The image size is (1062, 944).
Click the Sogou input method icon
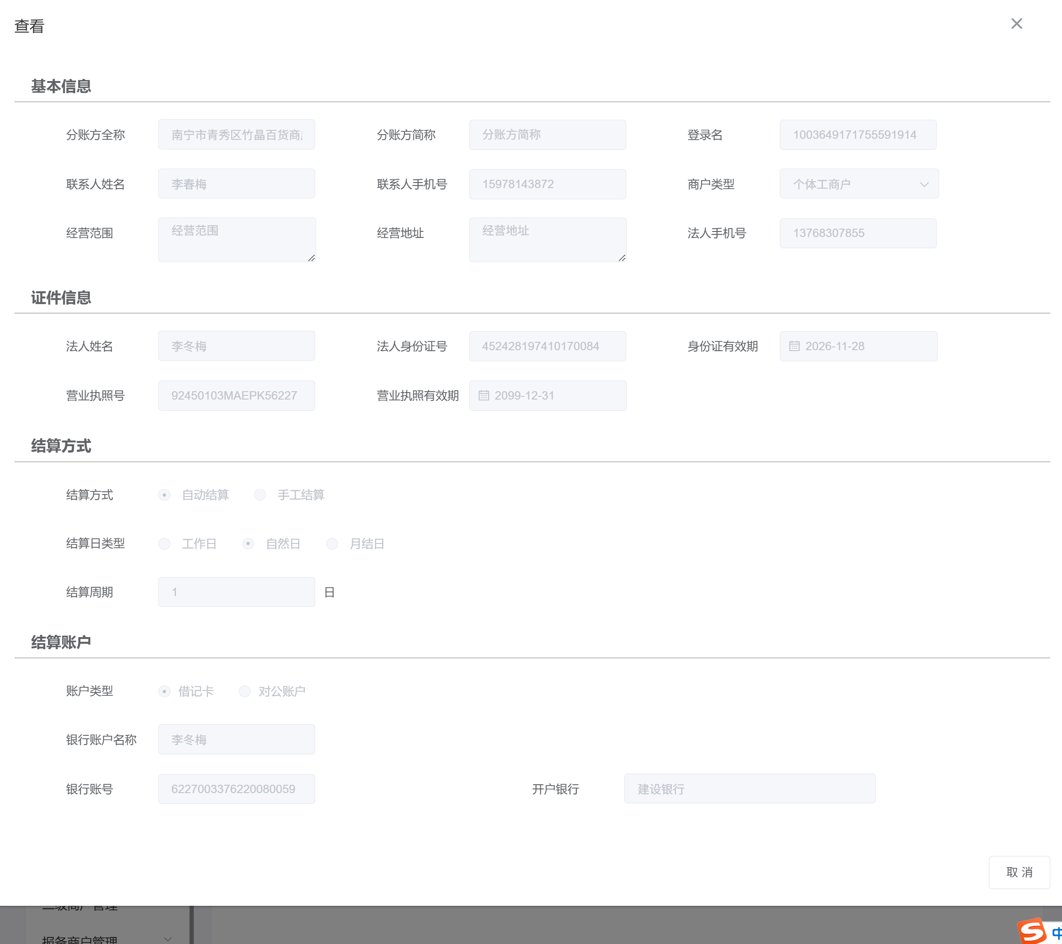point(1032,931)
